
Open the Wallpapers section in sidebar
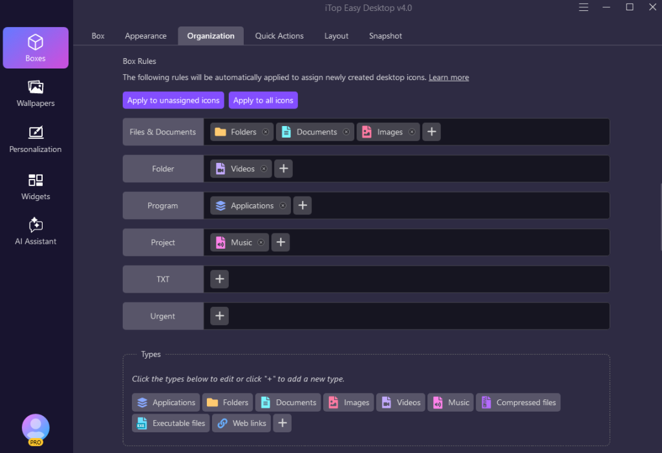(36, 94)
